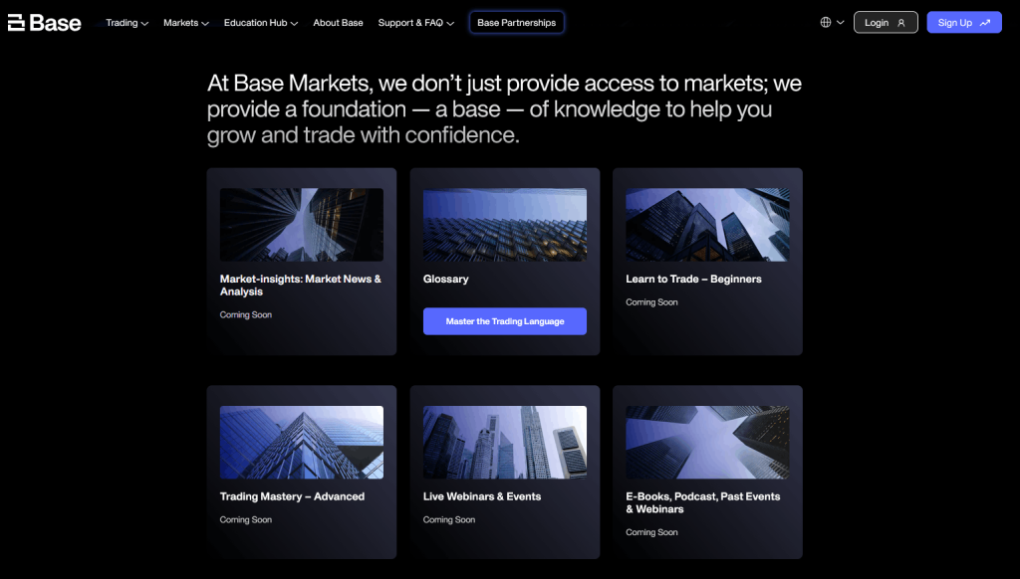Click Learn to Trade – Beginners title
The width and height of the screenshot is (1020, 579).
click(693, 279)
